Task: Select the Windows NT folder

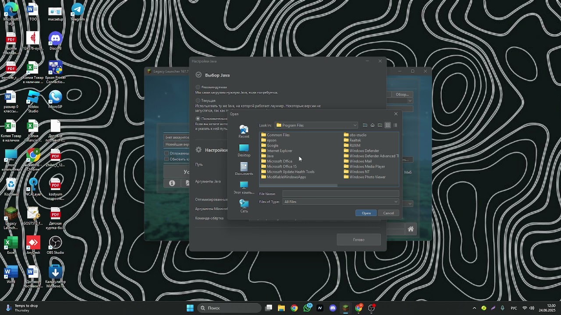Action: tap(357, 171)
